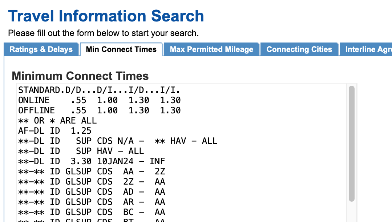This screenshot has width=392, height=222.
Task: Switch to the Ratings & Delays tab
Action: tap(41, 49)
